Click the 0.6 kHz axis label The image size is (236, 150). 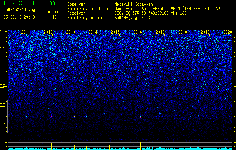pos(3,142)
